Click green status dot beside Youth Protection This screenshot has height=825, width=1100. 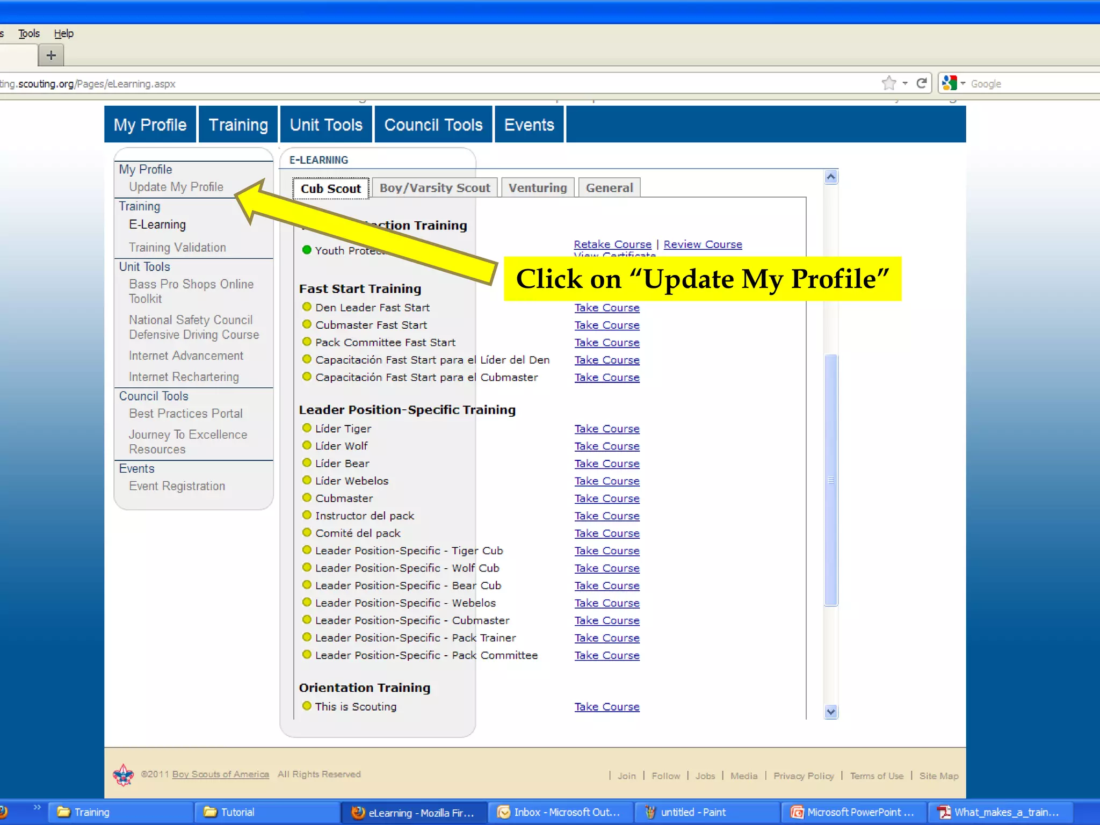(307, 250)
